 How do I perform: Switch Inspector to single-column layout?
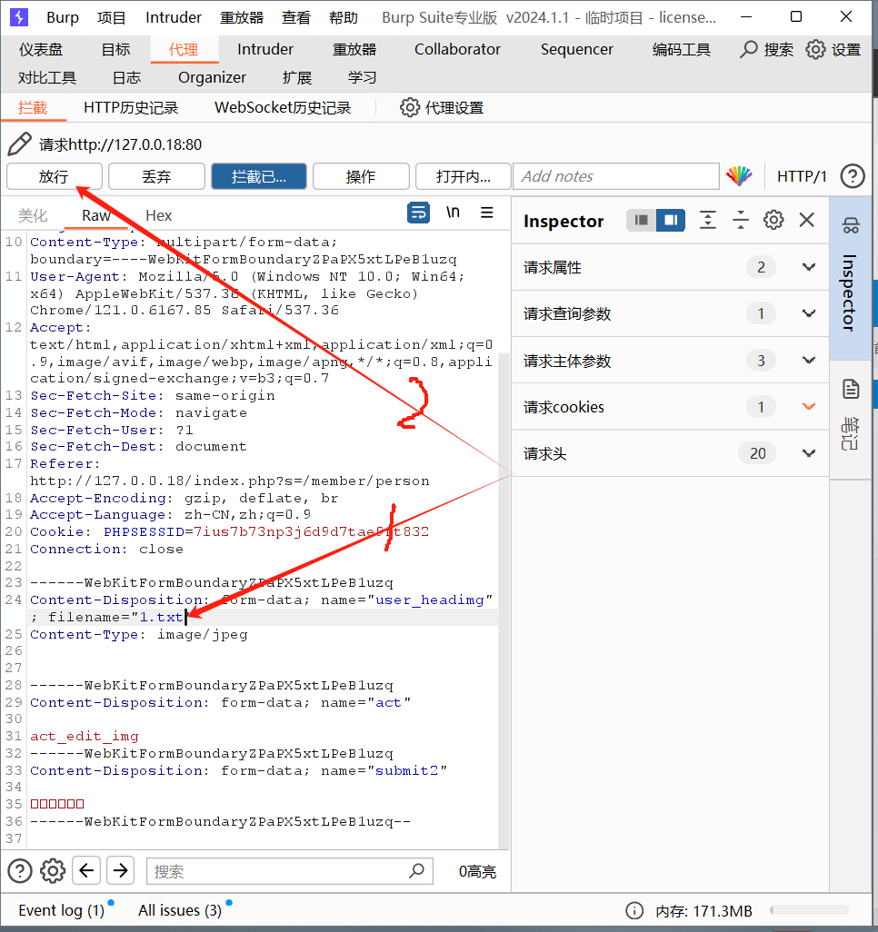[642, 221]
